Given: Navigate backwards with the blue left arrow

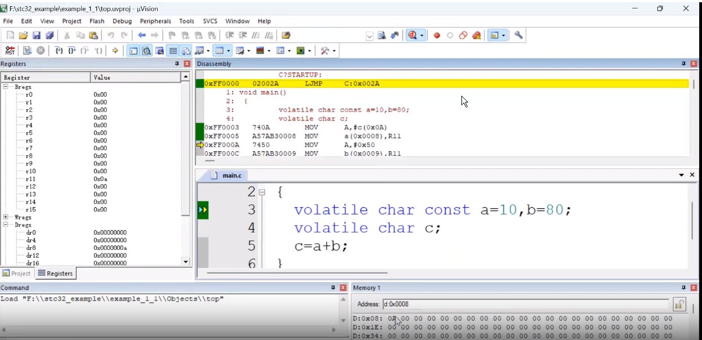Looking at the screenshot, I should click(x=142, y=35).
